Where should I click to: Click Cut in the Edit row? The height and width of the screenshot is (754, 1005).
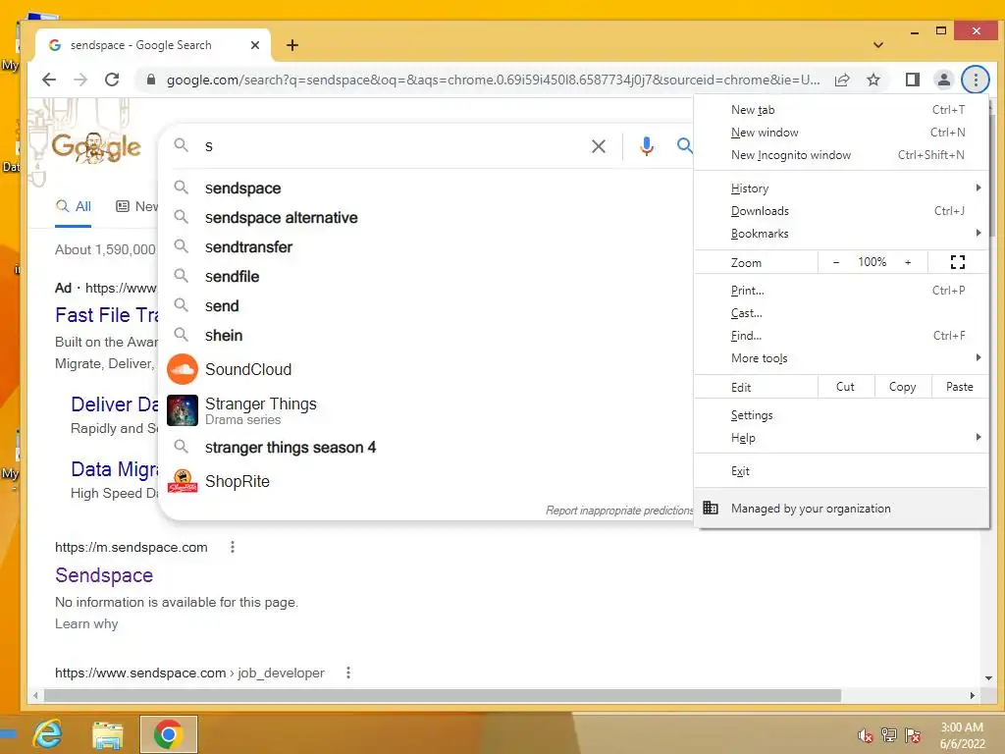pyautogui.click(x=845, y=387)
